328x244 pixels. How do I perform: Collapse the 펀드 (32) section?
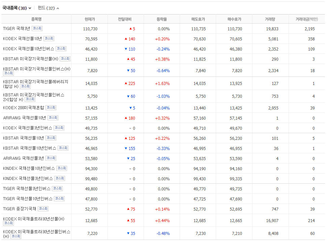[x=48, y=8]
